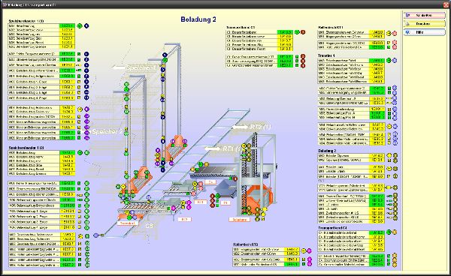Image resolution: width=451 pixels, height=276 pixels.
Task: Click the Transfer1 label box in the diagram
Action: click(x=128, y=223)
